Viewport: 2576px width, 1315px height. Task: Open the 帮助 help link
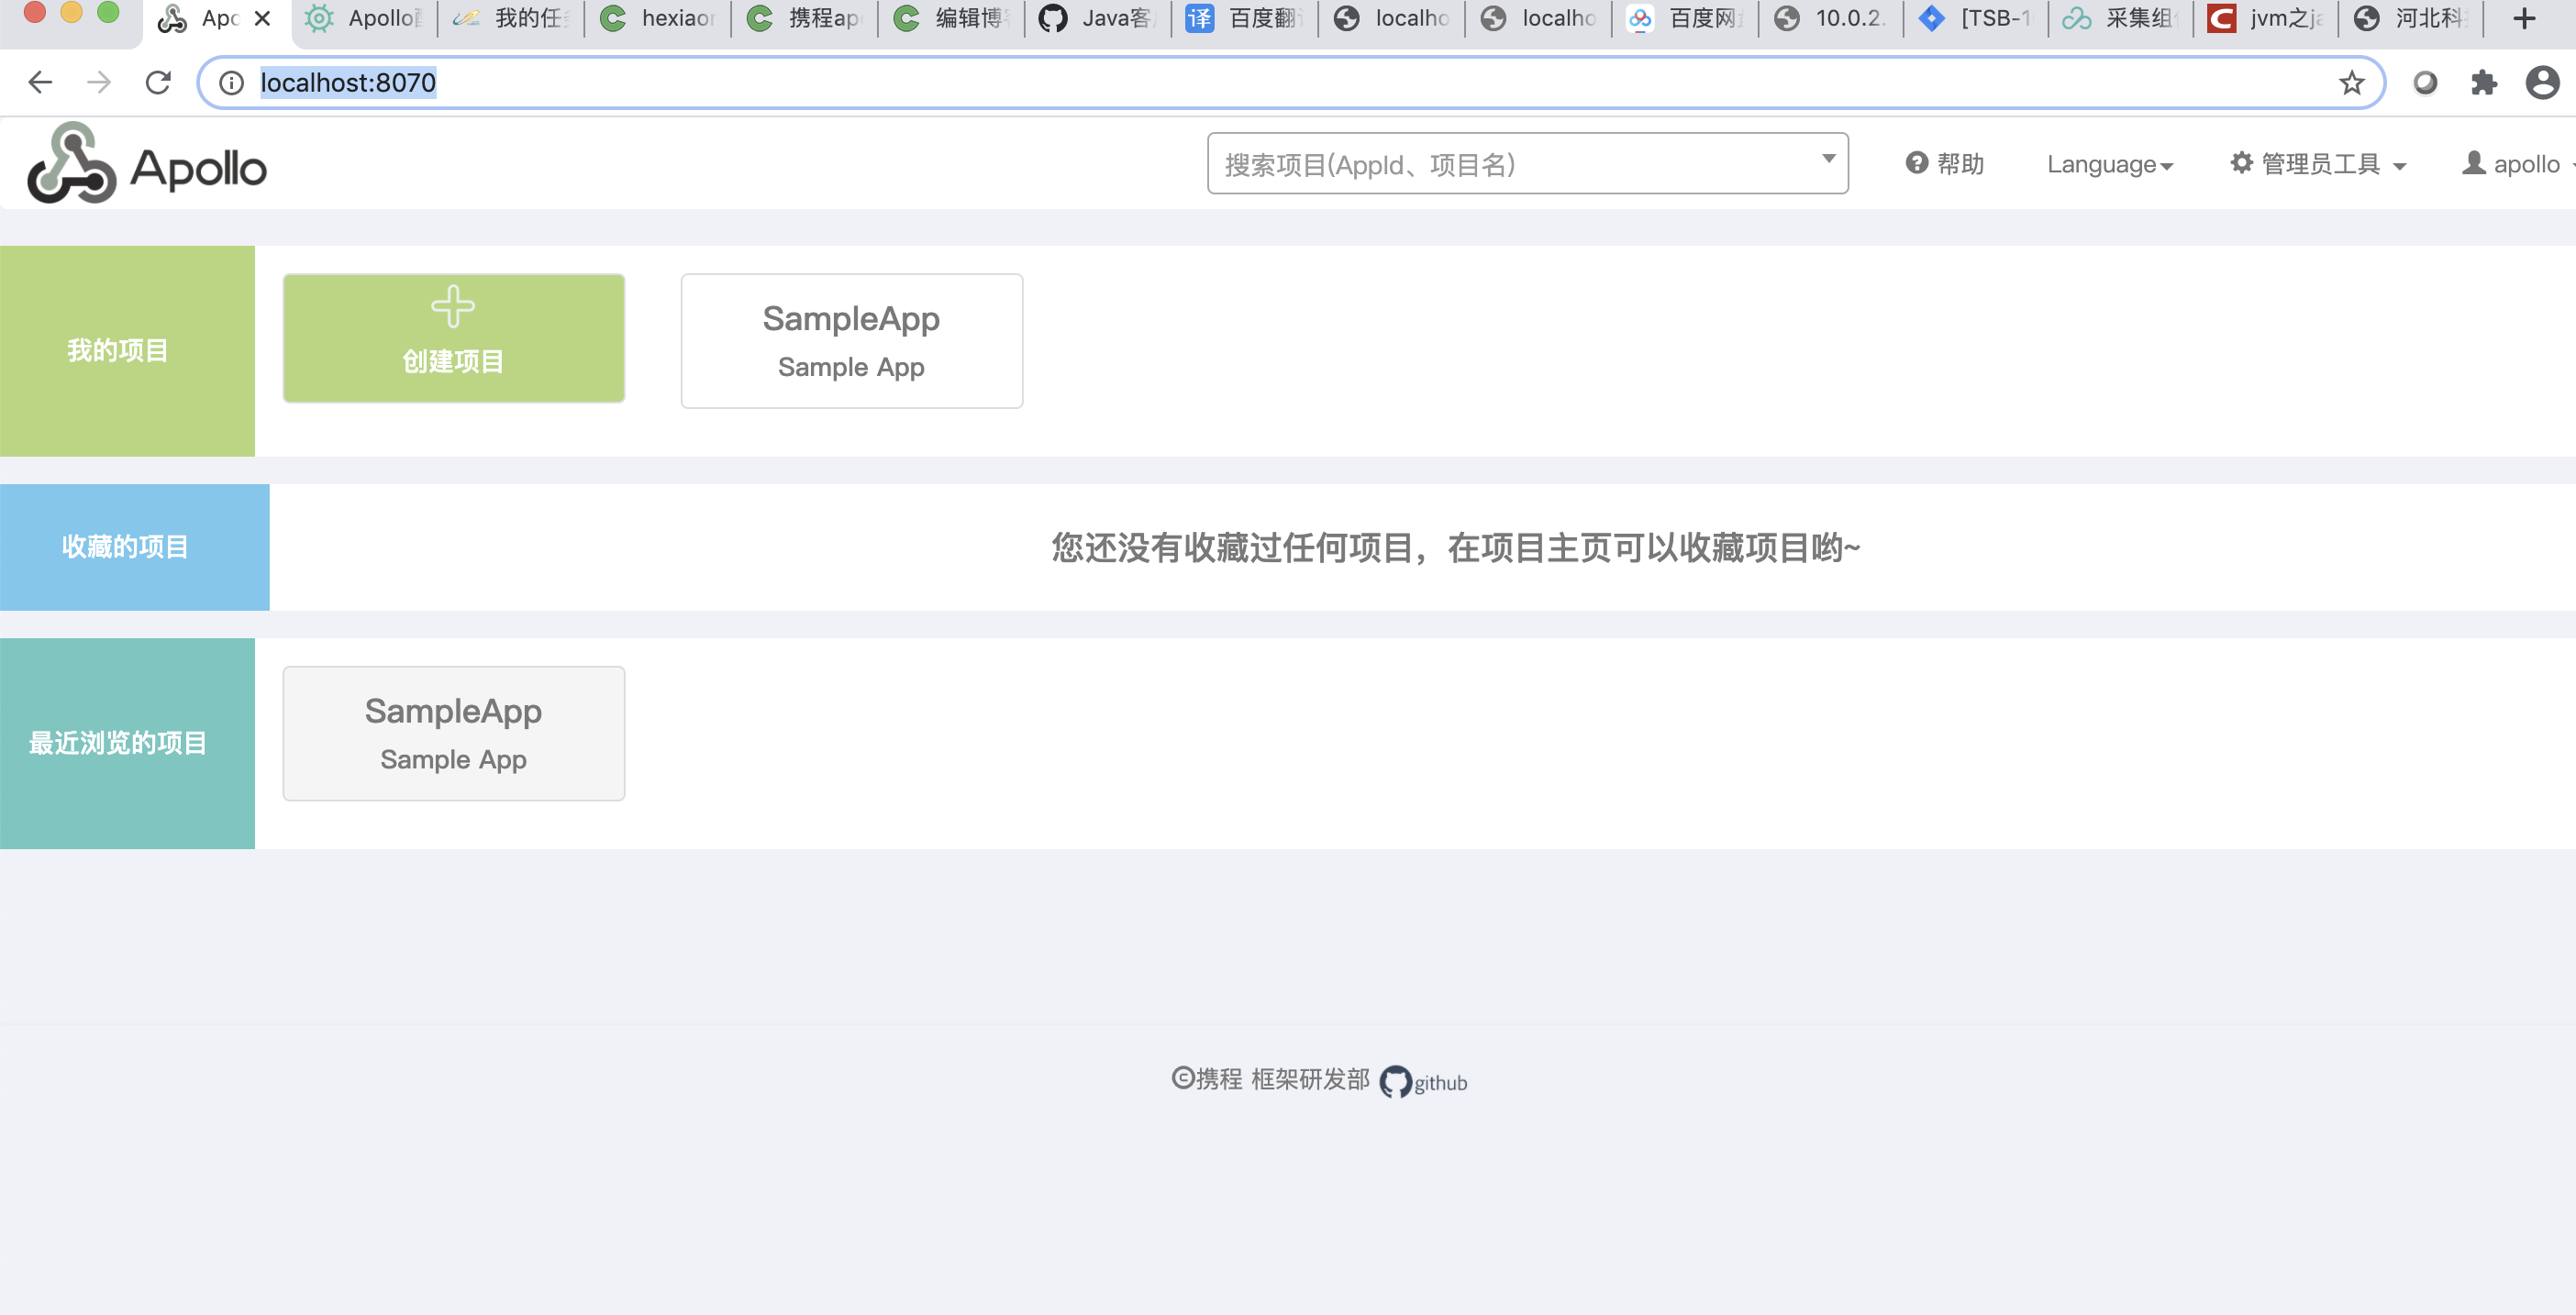1945,164
